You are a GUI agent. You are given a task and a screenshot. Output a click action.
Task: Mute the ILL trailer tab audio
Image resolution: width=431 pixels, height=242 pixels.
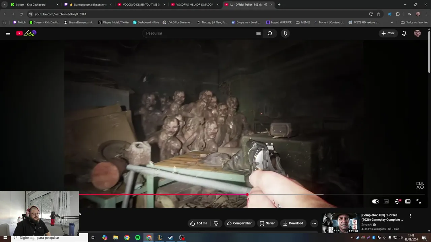pos(266,5)
